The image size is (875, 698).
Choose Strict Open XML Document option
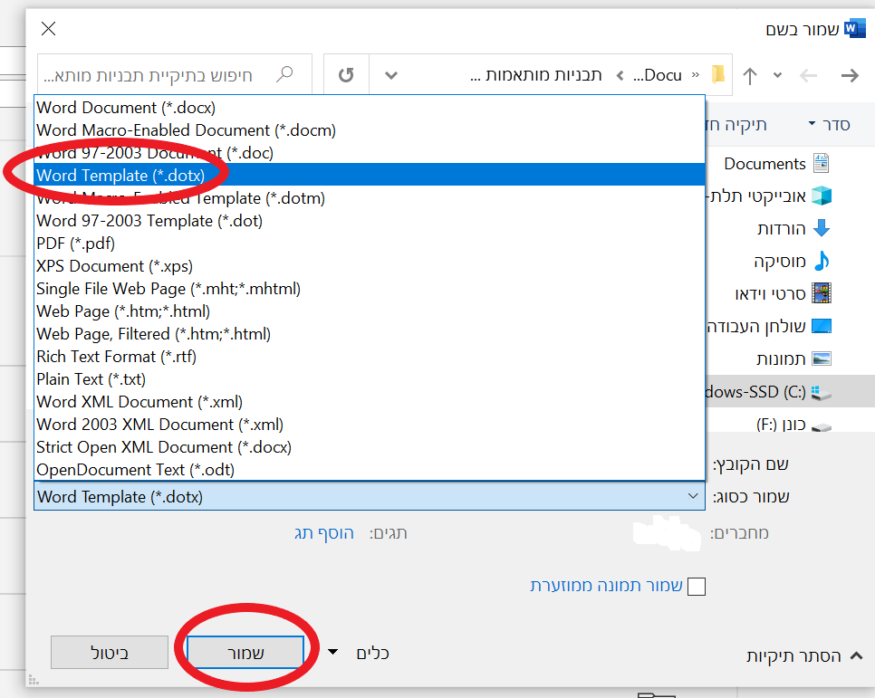(370, 447)
